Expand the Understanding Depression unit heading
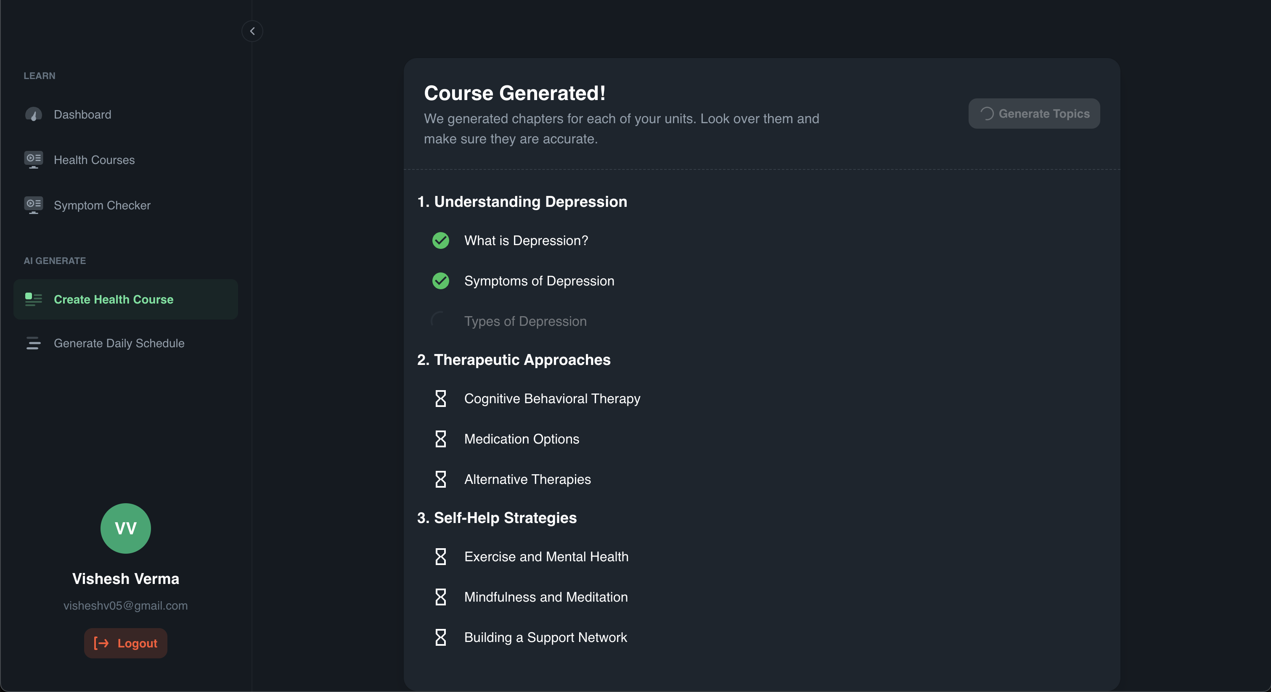Image resolution: width=1271 pixels, height=692 pixels. [x=522, y=201]
